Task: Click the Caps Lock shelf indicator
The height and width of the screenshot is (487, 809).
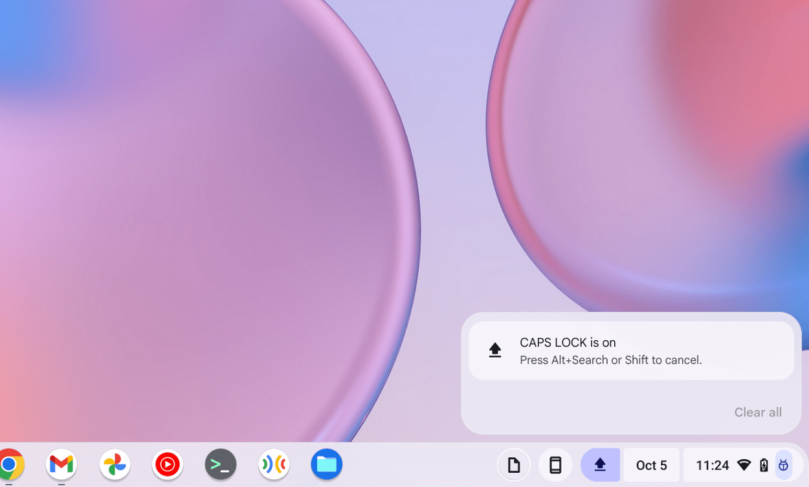Action: (x=600, y=464)
